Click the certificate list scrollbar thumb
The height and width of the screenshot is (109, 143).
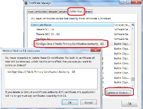(x=133, y=79)
